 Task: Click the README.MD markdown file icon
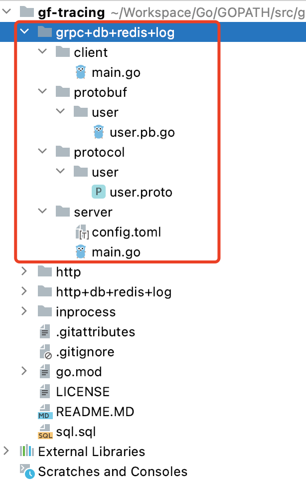tap(45, 412)
